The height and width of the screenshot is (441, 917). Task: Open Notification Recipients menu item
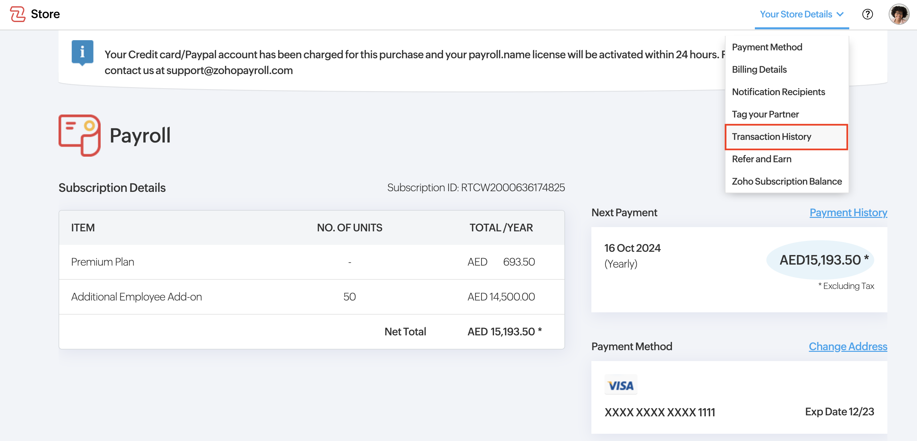point(778,92)
